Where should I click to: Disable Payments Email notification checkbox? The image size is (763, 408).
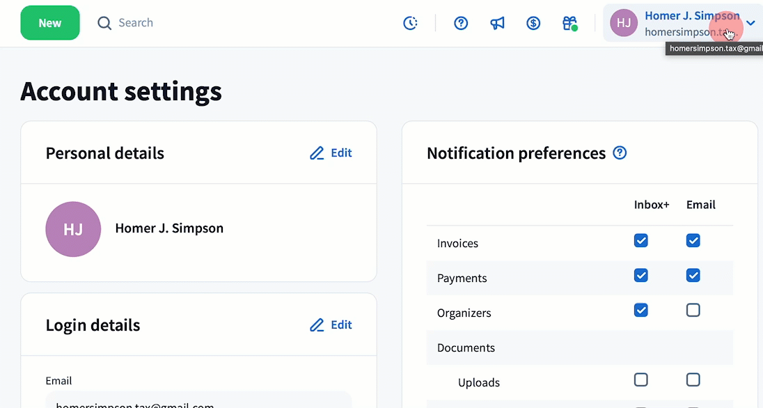[x=693, y=276]
